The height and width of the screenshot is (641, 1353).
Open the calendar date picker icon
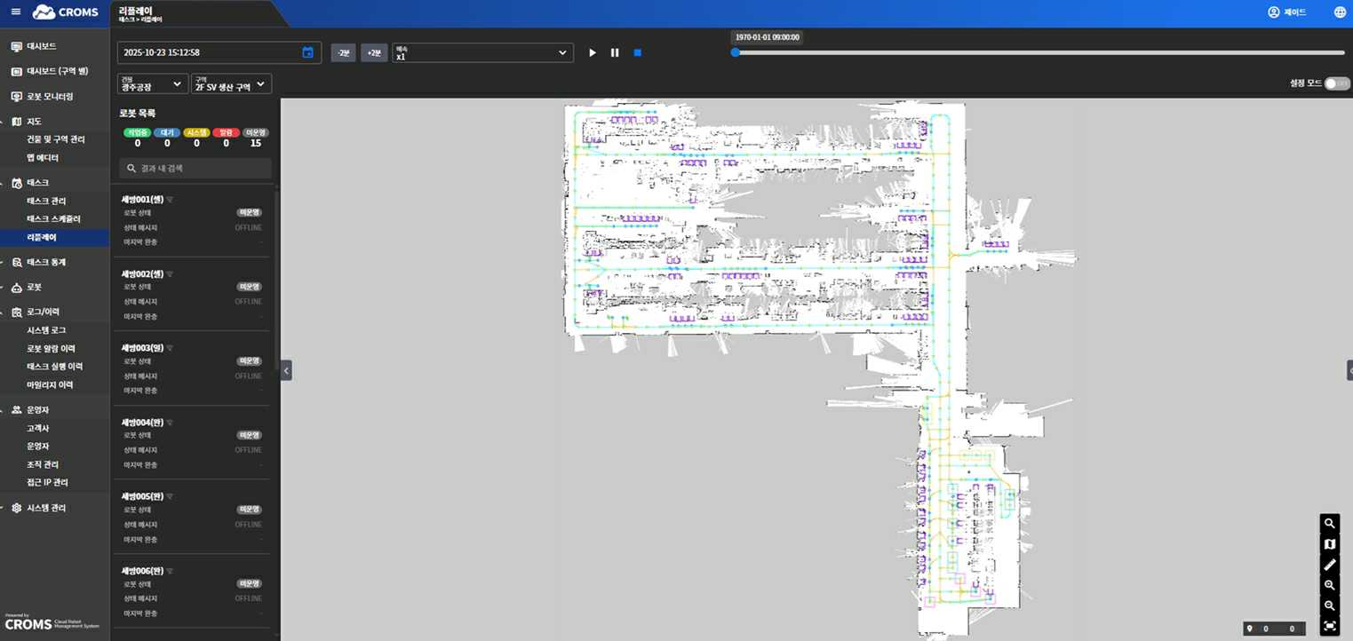pyautogui.click(x=307, y=52)
